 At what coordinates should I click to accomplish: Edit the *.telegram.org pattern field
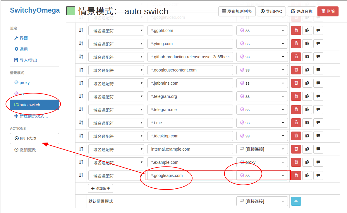pos(190,96)
